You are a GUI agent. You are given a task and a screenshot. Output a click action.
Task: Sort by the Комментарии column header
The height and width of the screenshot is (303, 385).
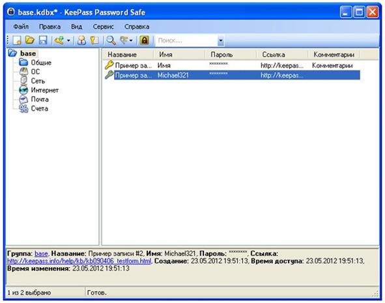(x=334, y=55)
